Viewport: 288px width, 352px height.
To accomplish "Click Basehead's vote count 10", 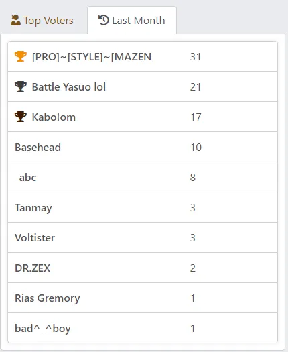I will click(196, 148).
